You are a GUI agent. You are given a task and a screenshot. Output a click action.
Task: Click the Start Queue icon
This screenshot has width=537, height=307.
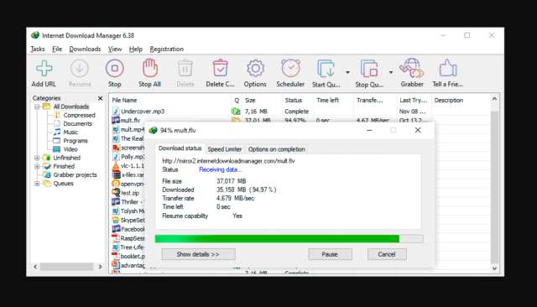tap(326, 69)
